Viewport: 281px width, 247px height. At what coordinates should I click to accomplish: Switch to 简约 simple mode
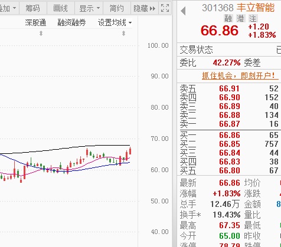(x=117, y=8)
